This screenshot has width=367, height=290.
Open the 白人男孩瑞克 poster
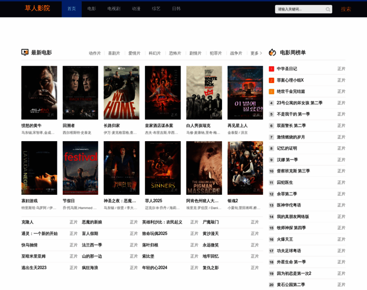(204, 92)
